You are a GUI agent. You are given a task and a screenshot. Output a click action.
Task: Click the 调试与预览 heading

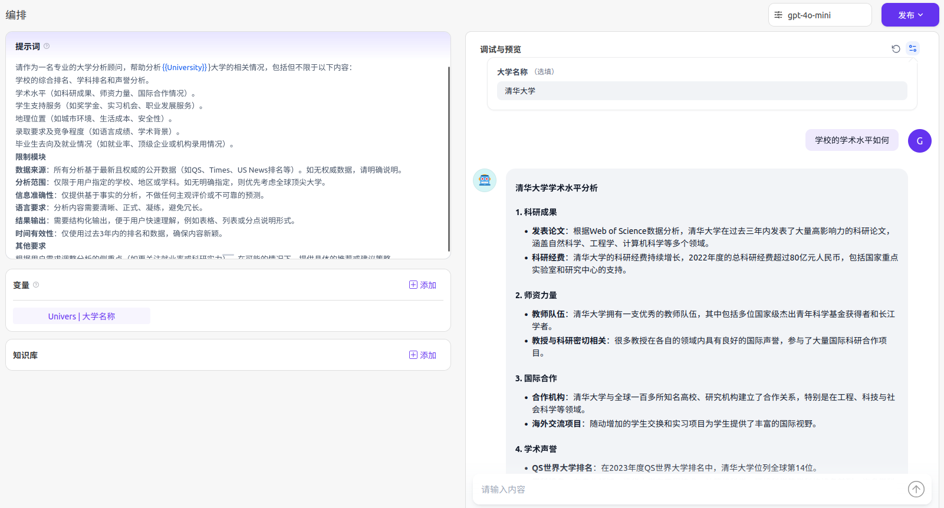pyautogui.click(x=500, y=50)
